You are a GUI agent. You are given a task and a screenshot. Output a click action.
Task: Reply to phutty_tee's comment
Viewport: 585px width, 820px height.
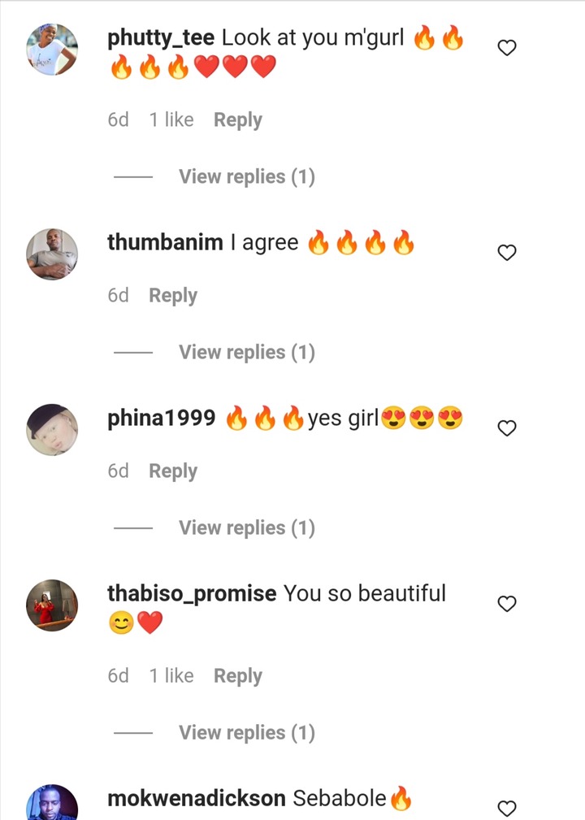click(238, 120)
